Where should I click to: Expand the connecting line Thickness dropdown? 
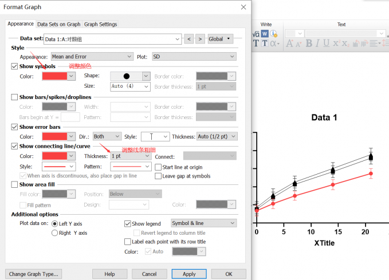click(x=132, y=156)
